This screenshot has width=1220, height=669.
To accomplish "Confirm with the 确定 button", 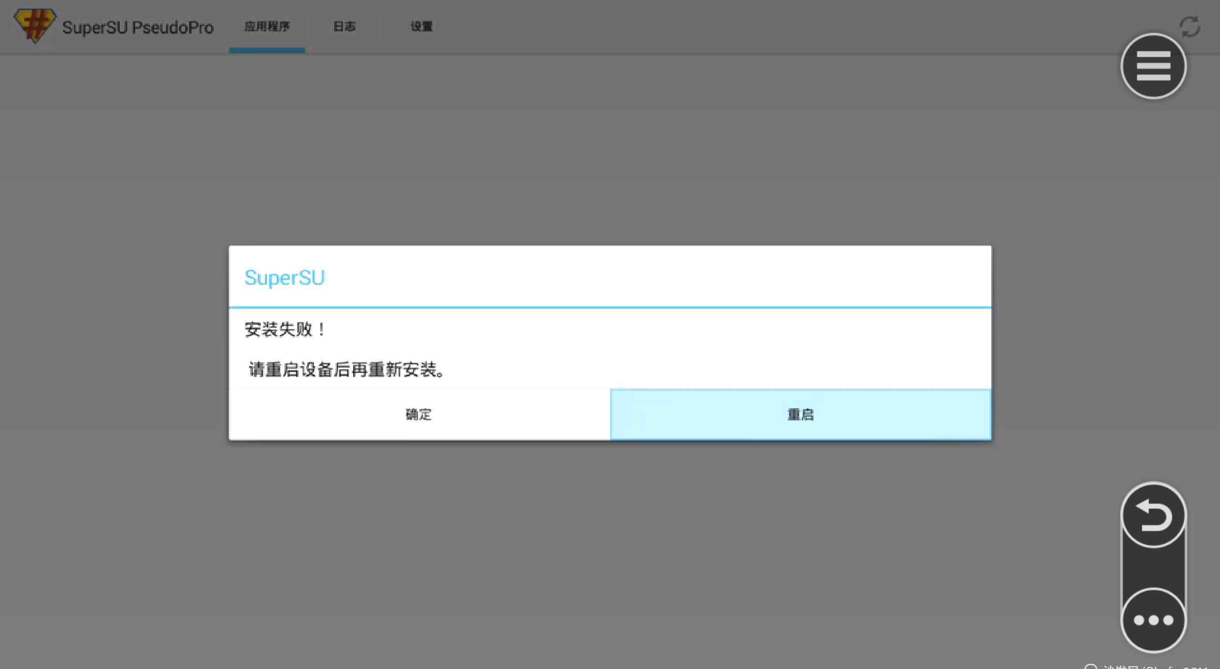I will point(419,414).
